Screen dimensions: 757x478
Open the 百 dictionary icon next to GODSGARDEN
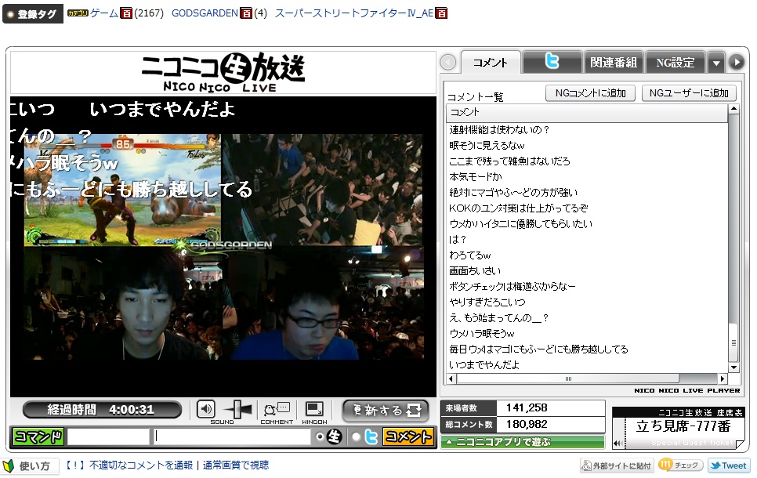pos(246,13)
